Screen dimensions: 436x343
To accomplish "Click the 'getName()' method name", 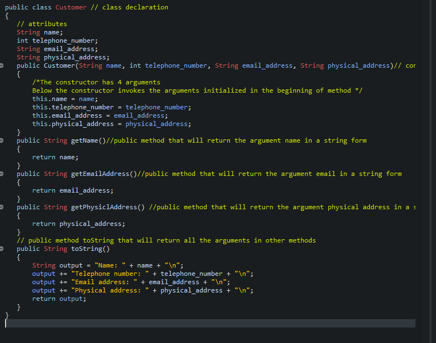I will point(88,140).
